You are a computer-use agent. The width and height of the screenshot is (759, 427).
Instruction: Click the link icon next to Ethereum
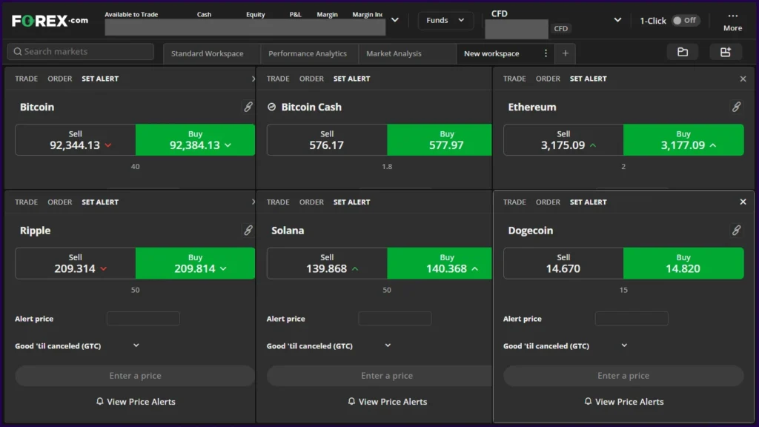[737, 107]
